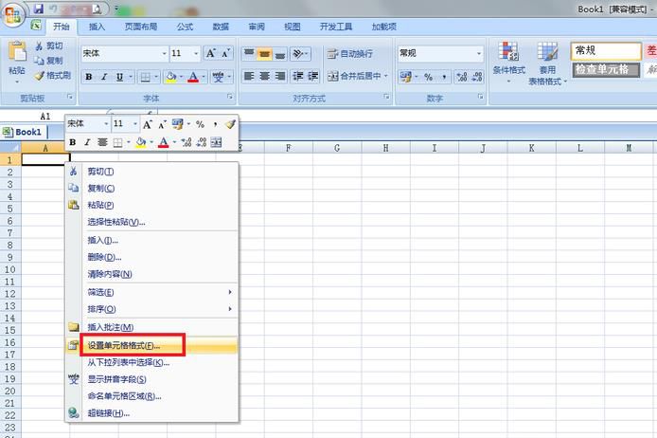Click the Name Box showing A1
The width and height of the screenshot is (657, 438).
(44, 117)
